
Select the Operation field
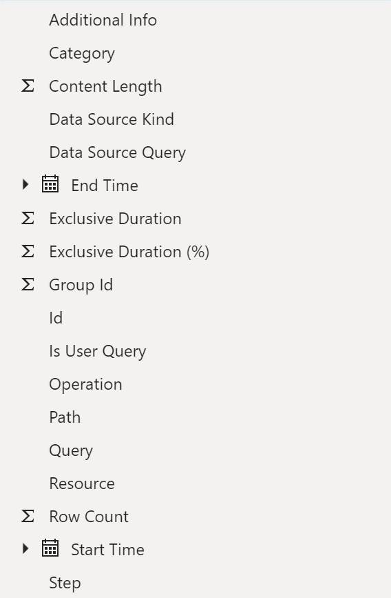pos(85,384)
